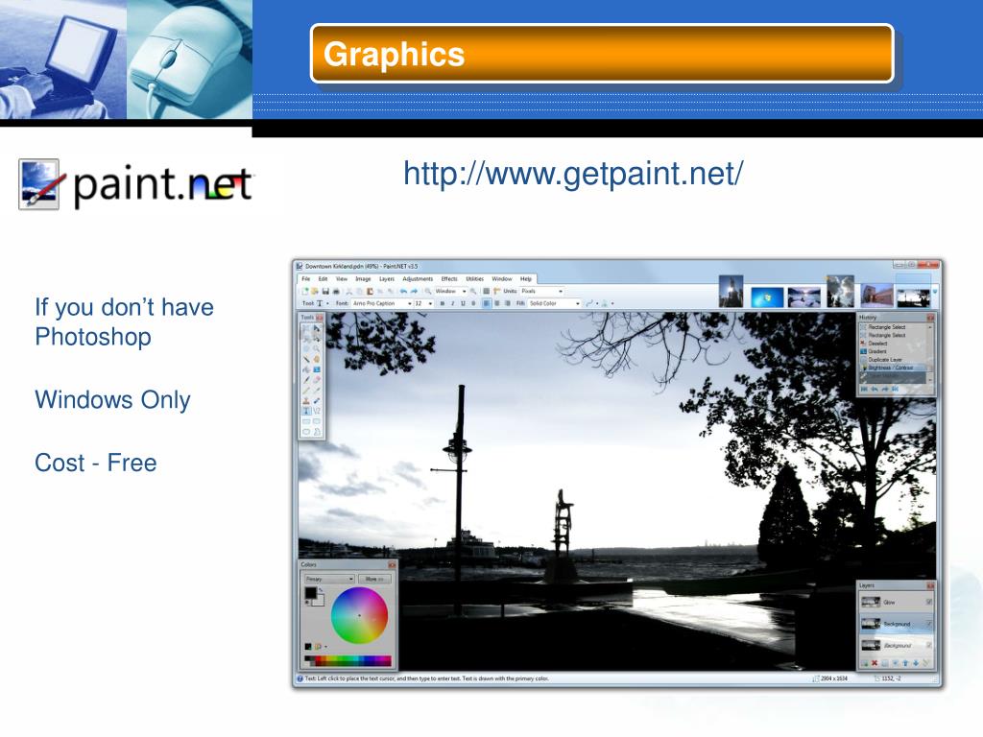Click the black primary color swatch
Screen dimensions: 983x737
310,593
